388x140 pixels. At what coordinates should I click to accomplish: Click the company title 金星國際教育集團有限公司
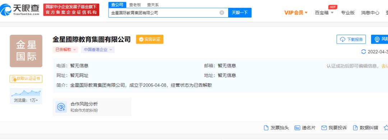[x=92, y=39]
